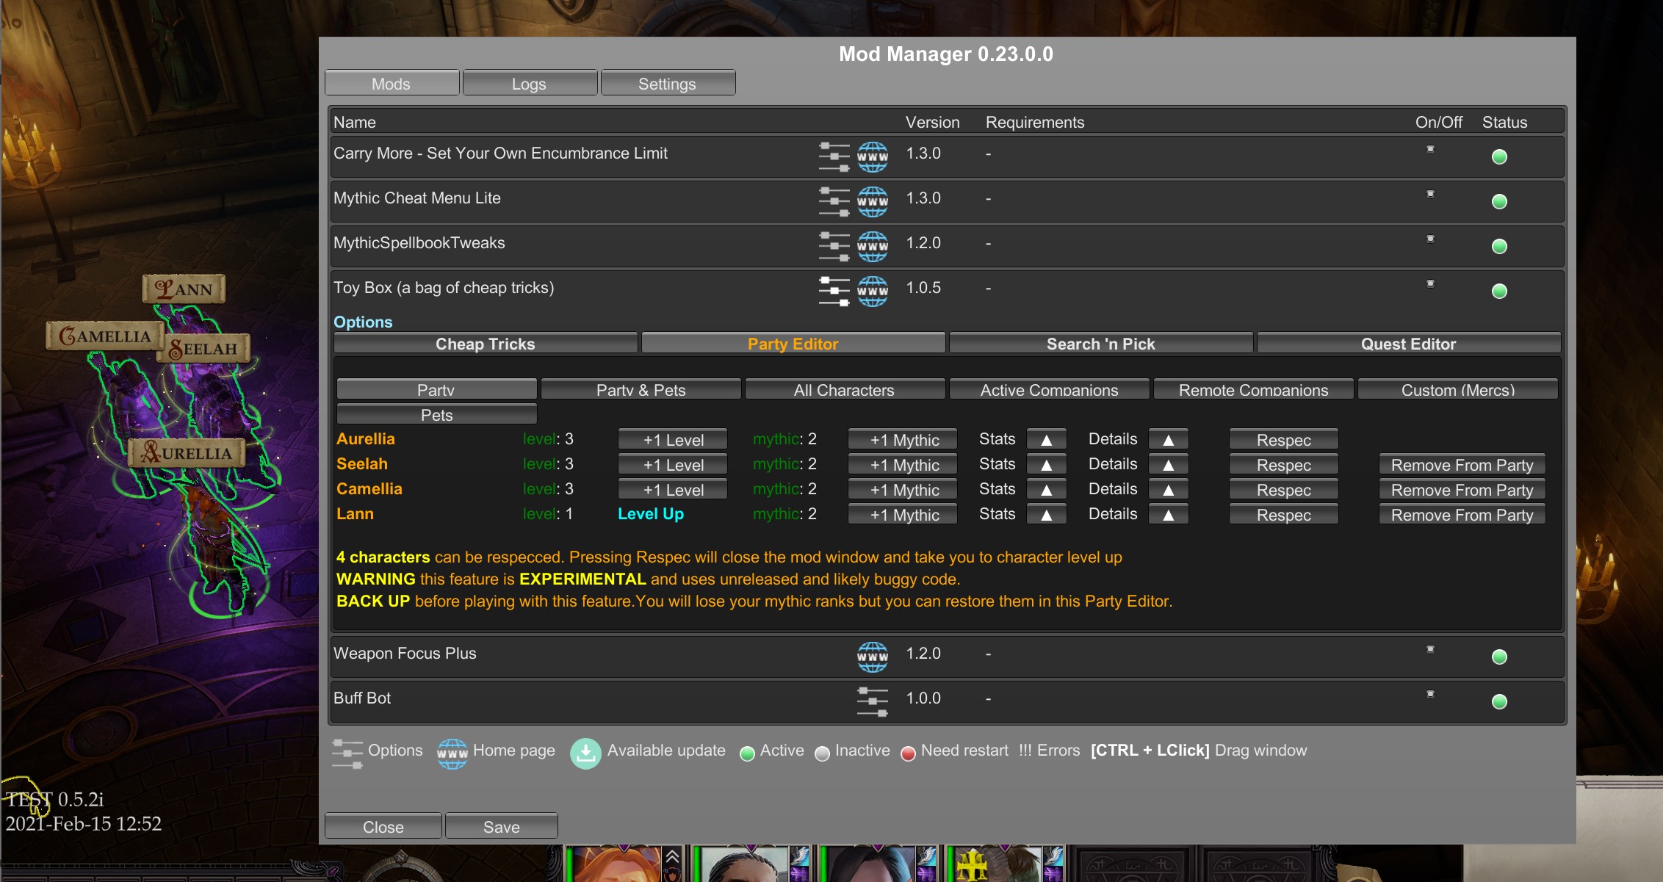Open Carry More mod home page globe
Screen dimensions: 1663x882
(x=873, y=156)
